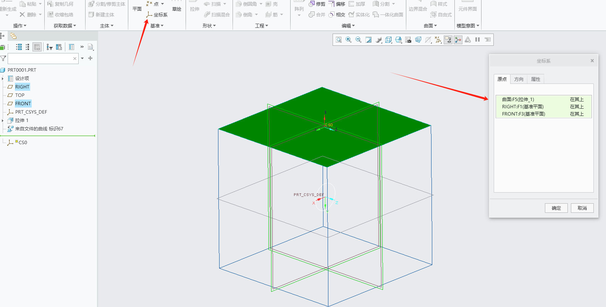606x307 pixels.
Task: Expand the 主体 group dropdown
Action: (x=107, y=26)
